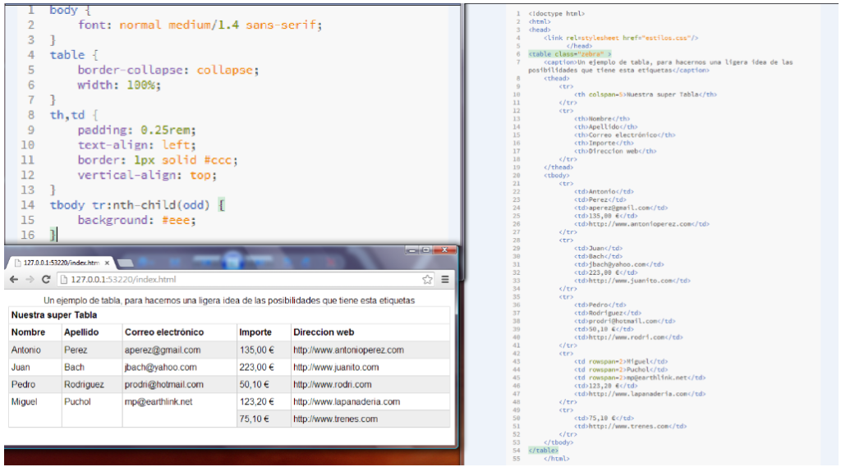The height and width of the screenshot is (476, 841).
Task: Click the page icon in the address bar
Action: tap(63, 280)
